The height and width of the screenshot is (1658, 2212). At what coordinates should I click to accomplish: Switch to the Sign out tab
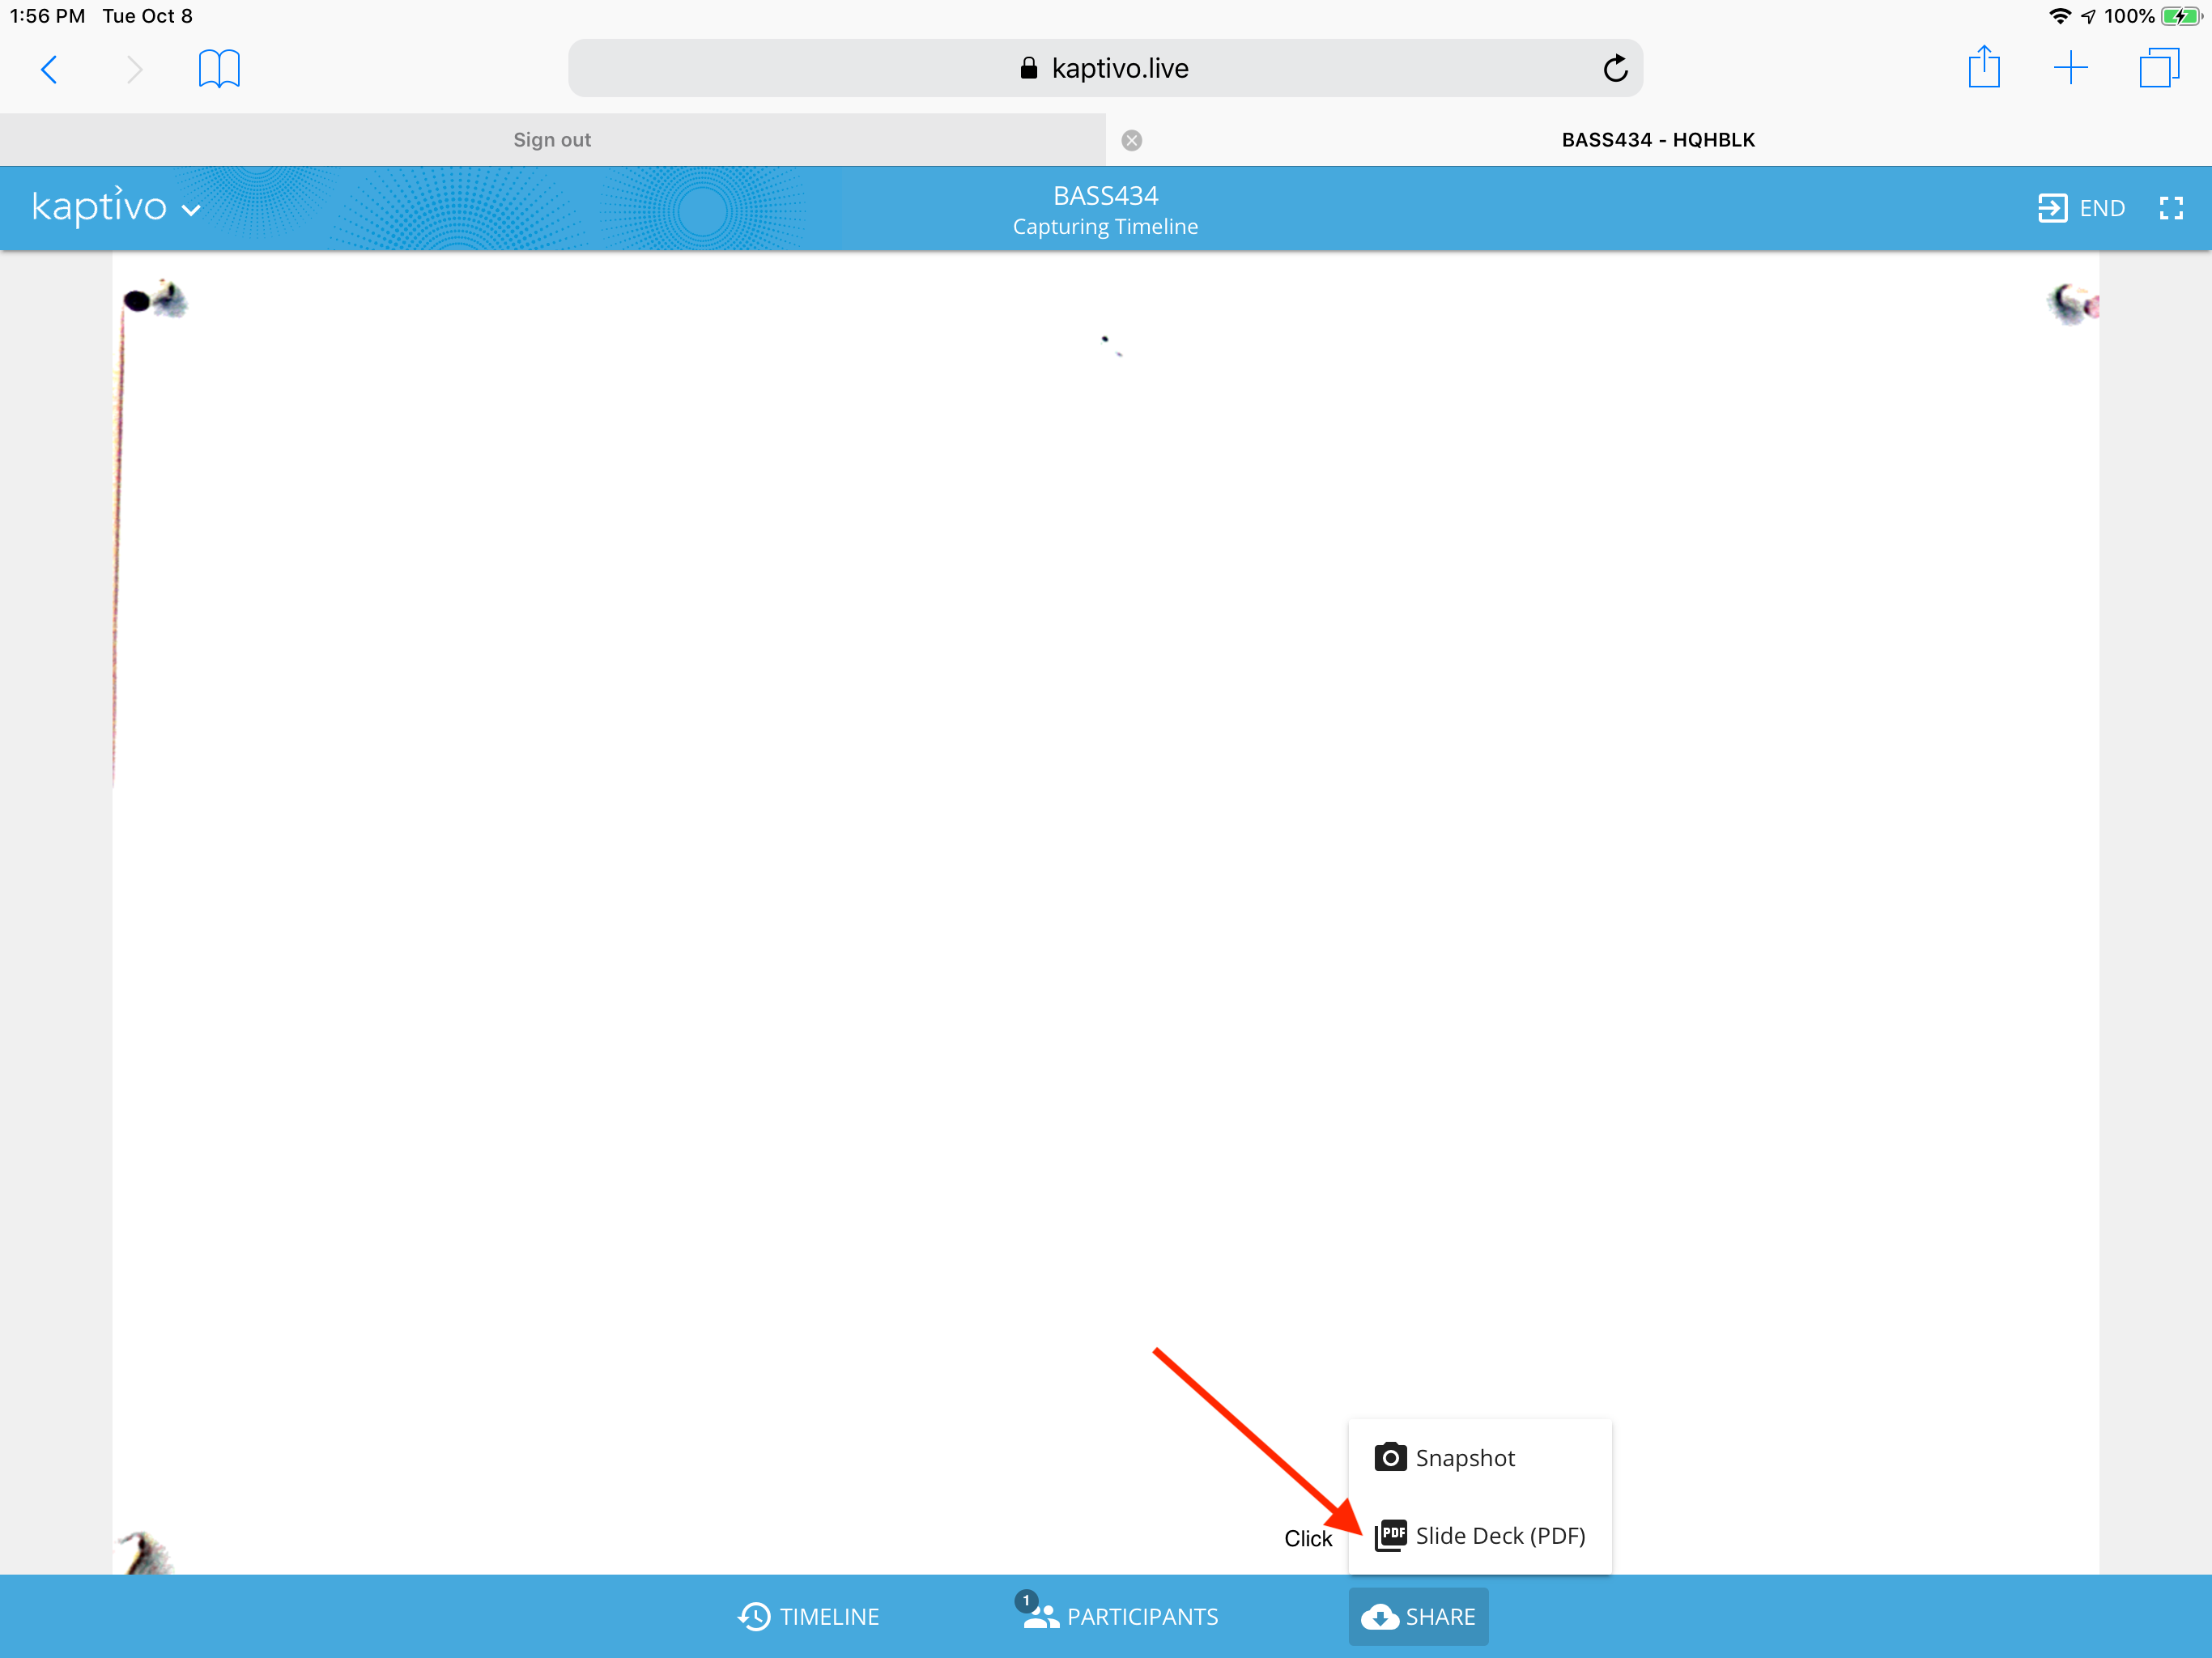[552, 140]
